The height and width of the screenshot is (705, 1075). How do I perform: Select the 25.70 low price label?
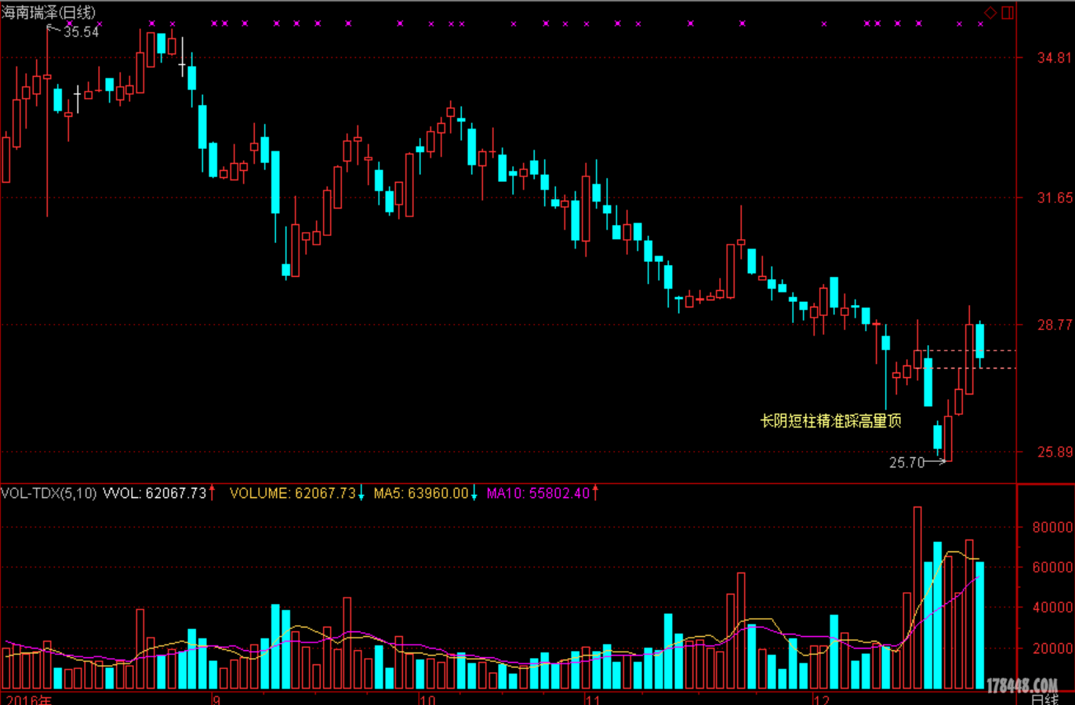point(907,463)
